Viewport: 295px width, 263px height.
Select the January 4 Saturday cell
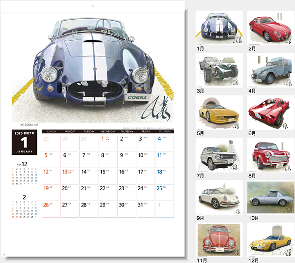[x=165, y=144]
